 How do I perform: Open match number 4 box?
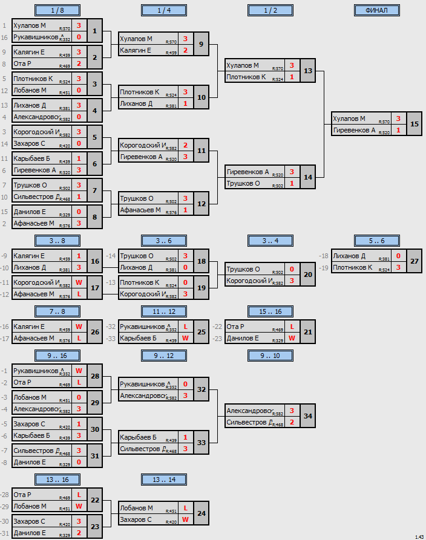[x=95, y=111]
